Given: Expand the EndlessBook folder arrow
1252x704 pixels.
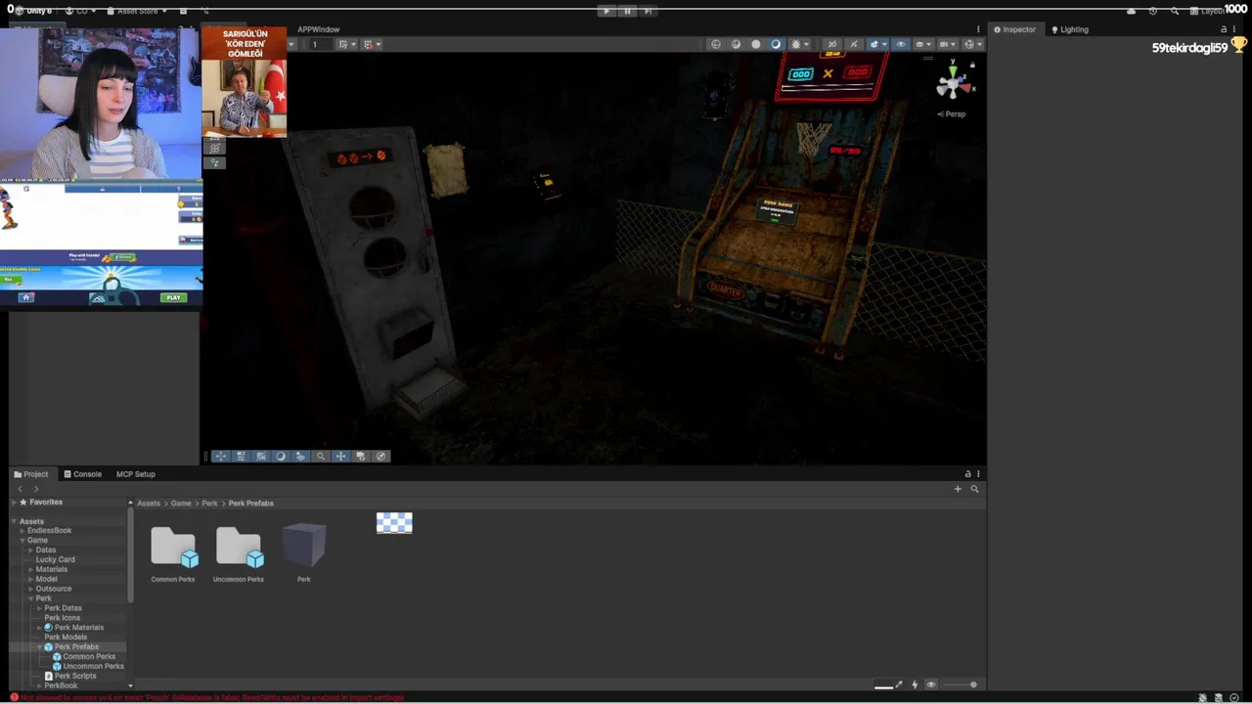Looking at the screenshot, I should pyautogui.click(x=22, y=531).
